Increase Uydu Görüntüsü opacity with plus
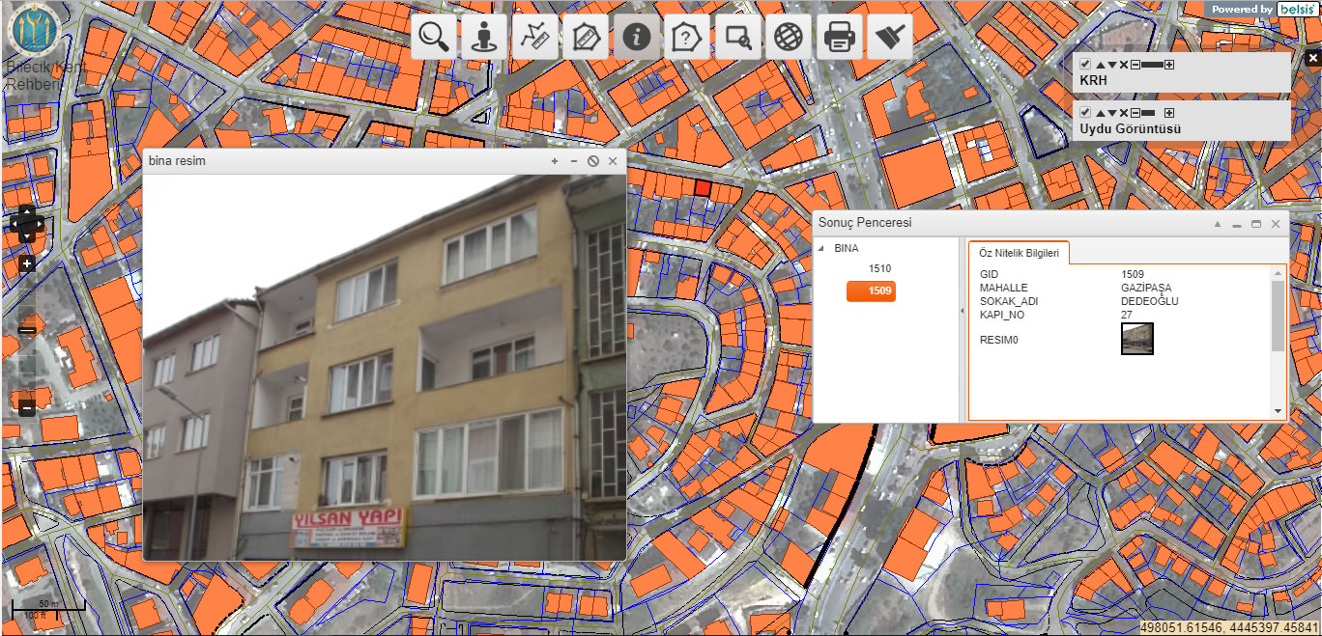The width and height of the screenshot is (1322, 636). pyautogui.click(x=1169, y=113)
